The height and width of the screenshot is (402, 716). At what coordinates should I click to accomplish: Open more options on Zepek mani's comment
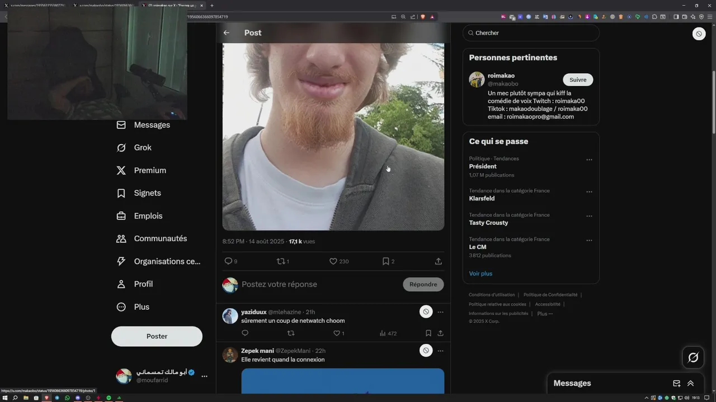[440, 351]
